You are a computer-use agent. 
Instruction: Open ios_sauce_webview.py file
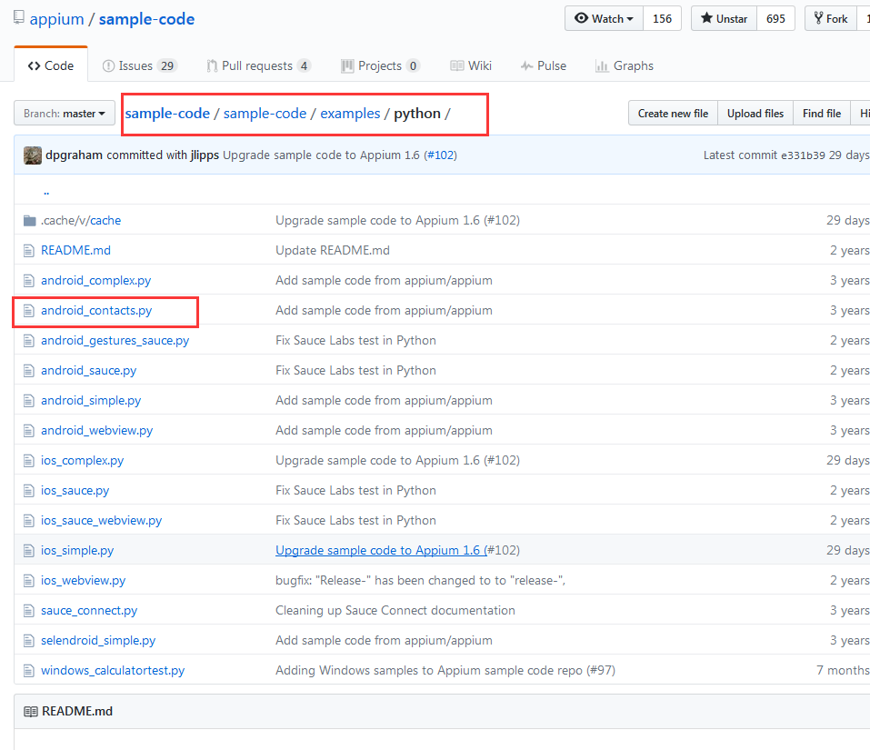pos(102,520)
